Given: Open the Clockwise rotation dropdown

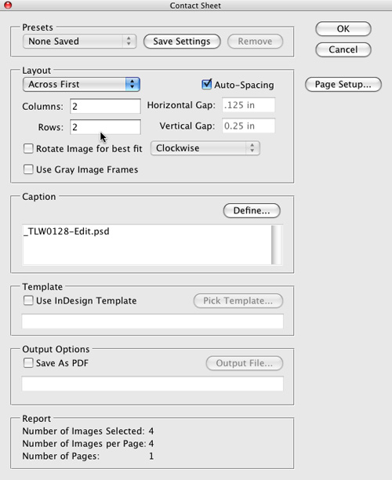Looking at the screenshot, I should click(x=205, y=148).
